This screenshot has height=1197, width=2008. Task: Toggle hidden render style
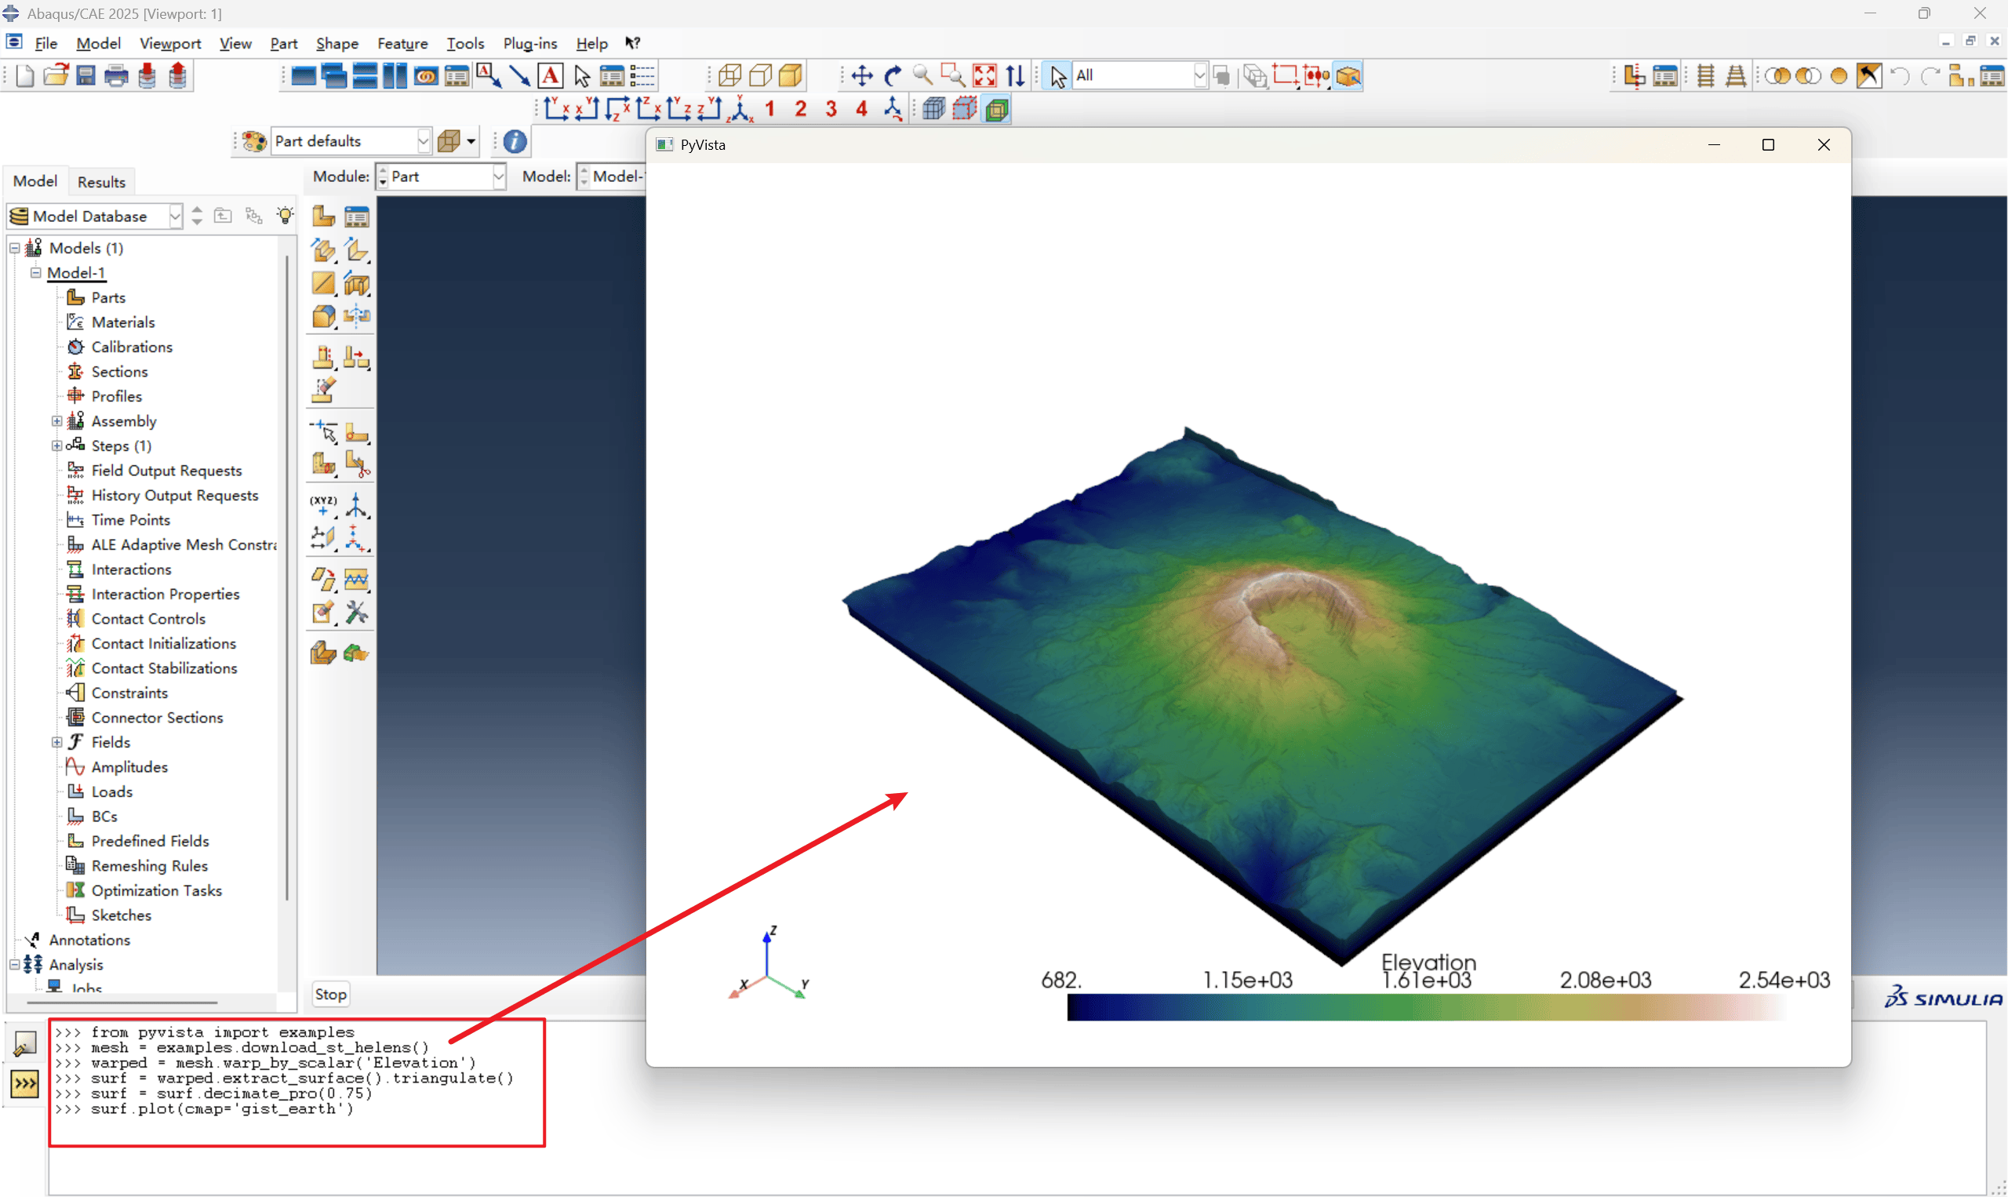pyautogui.click(x=761, y=76)
